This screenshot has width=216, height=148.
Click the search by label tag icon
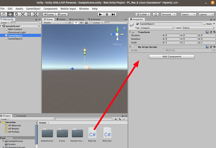click(x=120, y=119)
